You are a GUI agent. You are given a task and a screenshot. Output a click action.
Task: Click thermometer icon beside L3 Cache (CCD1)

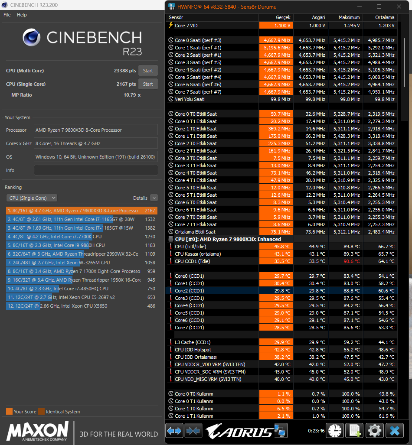[171, 342]
